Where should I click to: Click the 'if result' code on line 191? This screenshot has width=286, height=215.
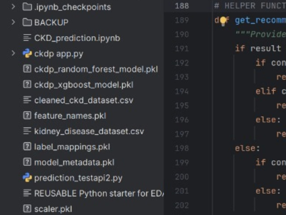click(x=258, y=48)
